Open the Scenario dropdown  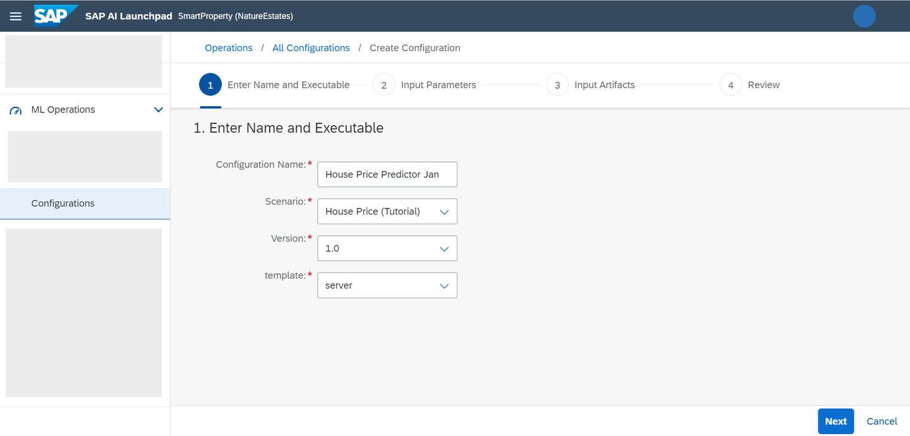click(x=387, y=211)
